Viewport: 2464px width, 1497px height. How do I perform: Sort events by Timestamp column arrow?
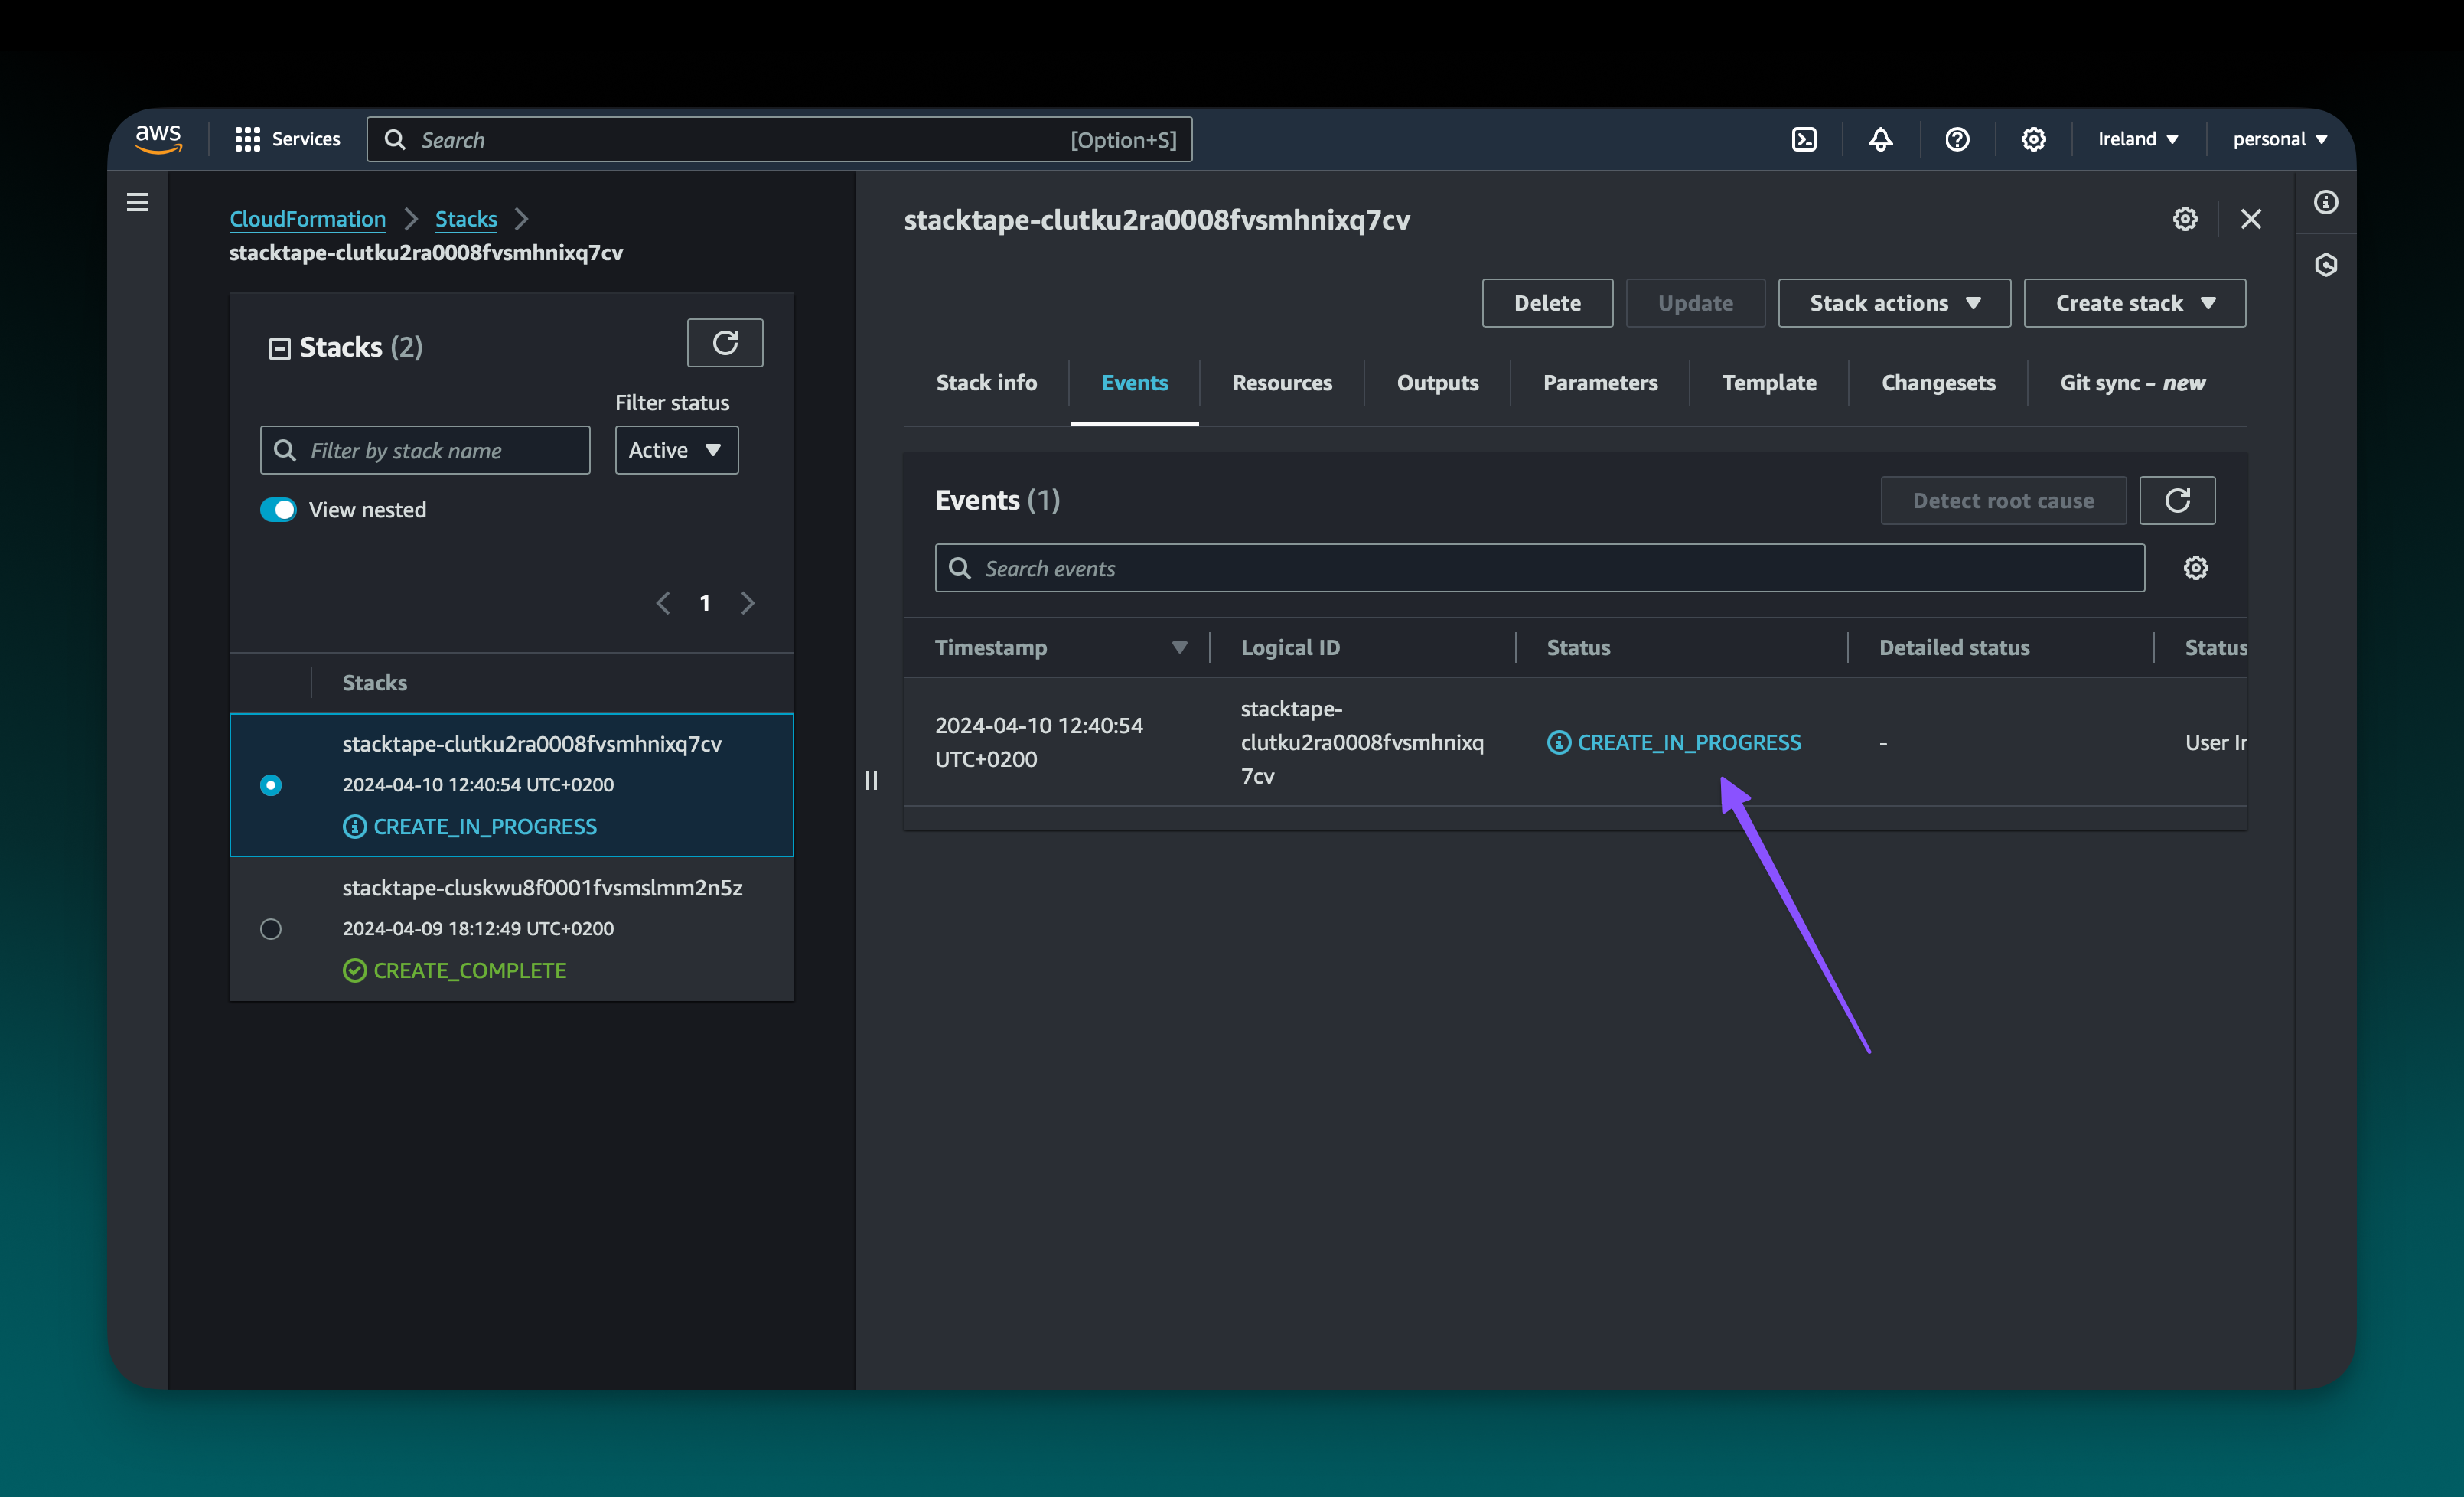pos(1179,648)
